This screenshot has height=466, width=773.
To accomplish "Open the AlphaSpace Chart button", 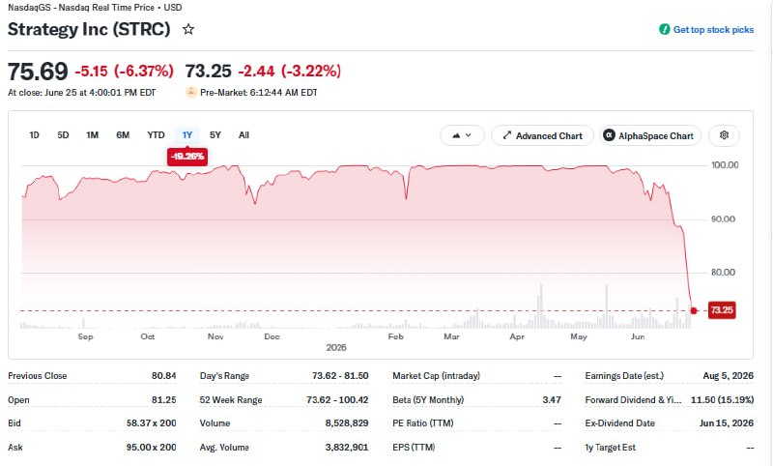I will click(x=649, y=135).
